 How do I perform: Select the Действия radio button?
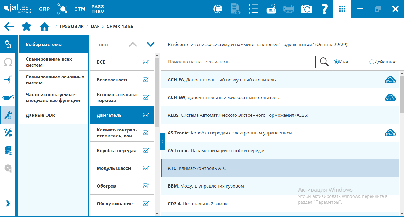coord(372,62)
